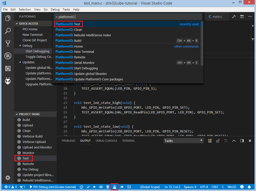
Task: Click the PlatformIO Clean trash icon
Action: click(x=108, y=187)
